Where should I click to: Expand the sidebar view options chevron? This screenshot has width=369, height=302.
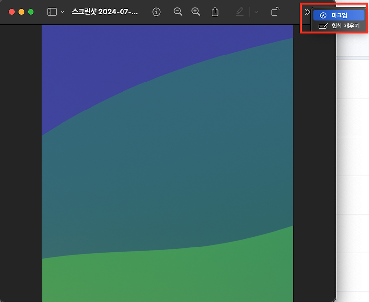click(x=62, y=12)
